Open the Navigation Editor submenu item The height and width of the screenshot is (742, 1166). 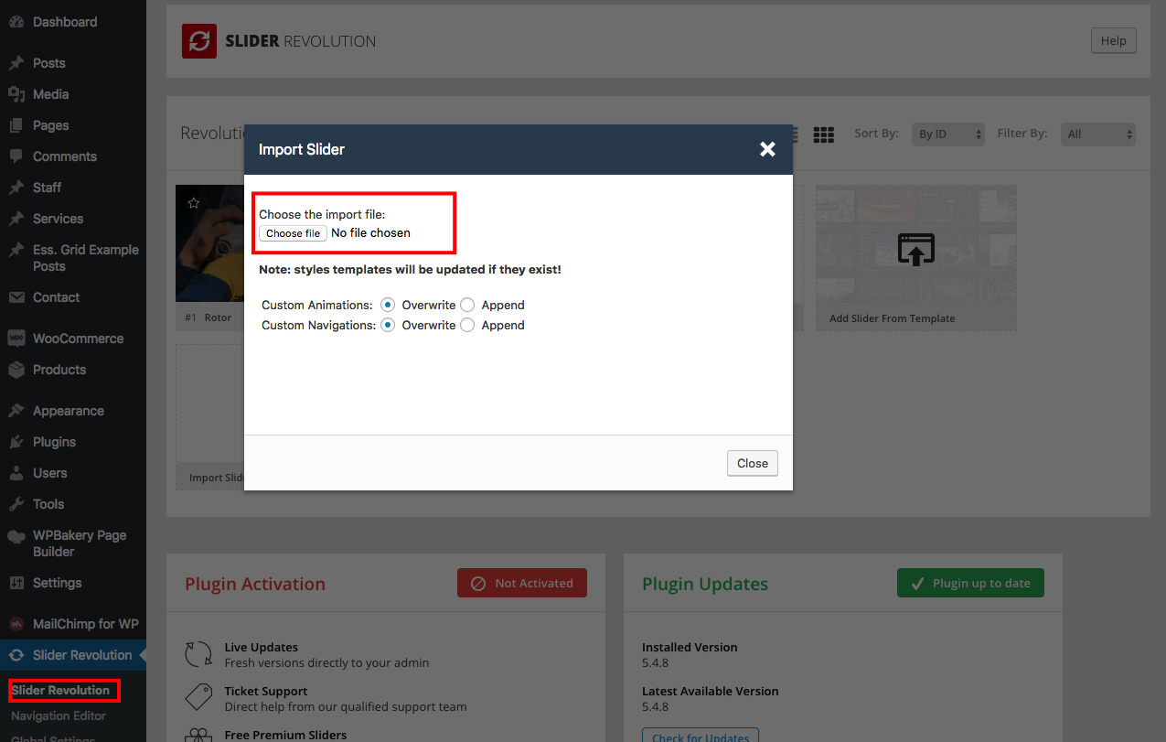59,715
